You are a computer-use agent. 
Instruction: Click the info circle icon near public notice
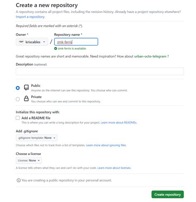tap(19, 180)
